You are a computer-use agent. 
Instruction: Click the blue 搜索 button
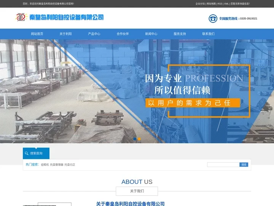tap(244, 164)
